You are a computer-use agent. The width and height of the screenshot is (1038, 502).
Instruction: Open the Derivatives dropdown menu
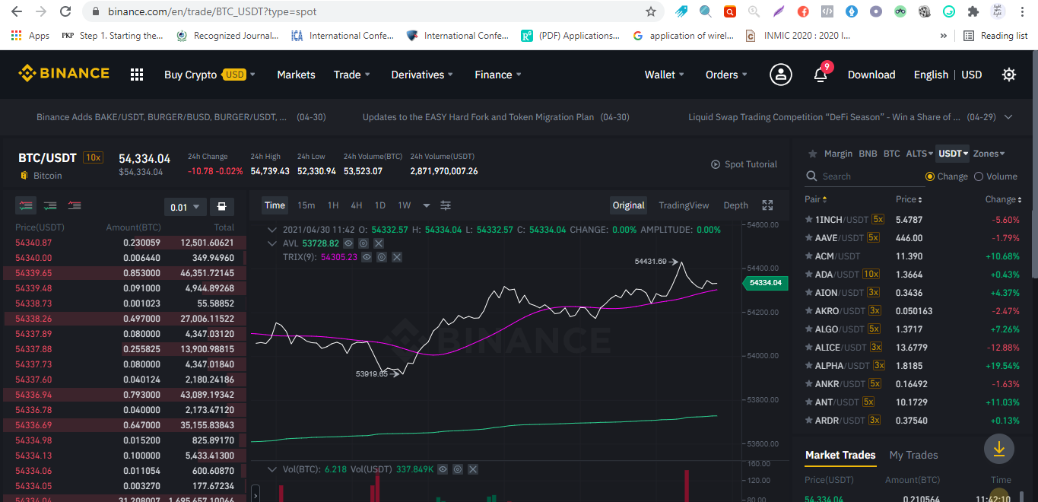[x=422, y=75]
